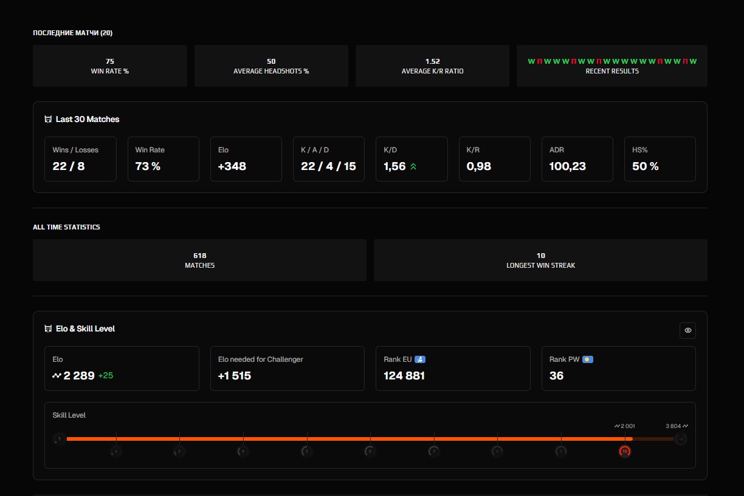The image size is (744, 496).
Task: Click the EU flag badge next to Rank EU
Action: (x=420, y=359)
